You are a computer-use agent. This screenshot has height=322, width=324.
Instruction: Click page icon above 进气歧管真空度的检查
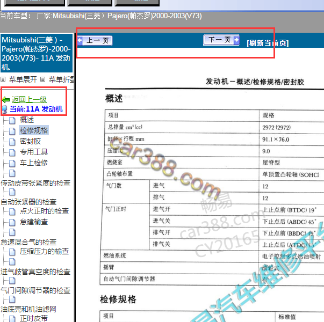[12, 262]
